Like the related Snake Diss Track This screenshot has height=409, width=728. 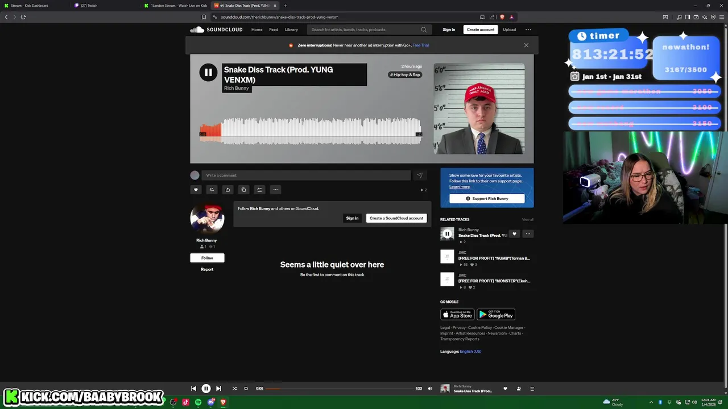click(514, 233)
